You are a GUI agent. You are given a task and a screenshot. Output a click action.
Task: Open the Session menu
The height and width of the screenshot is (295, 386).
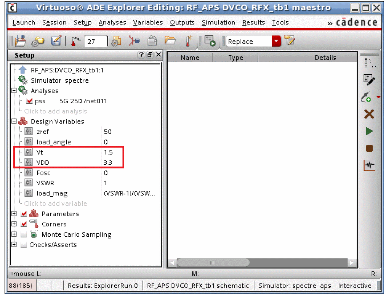pyautogui.click(x=54, y=22)
